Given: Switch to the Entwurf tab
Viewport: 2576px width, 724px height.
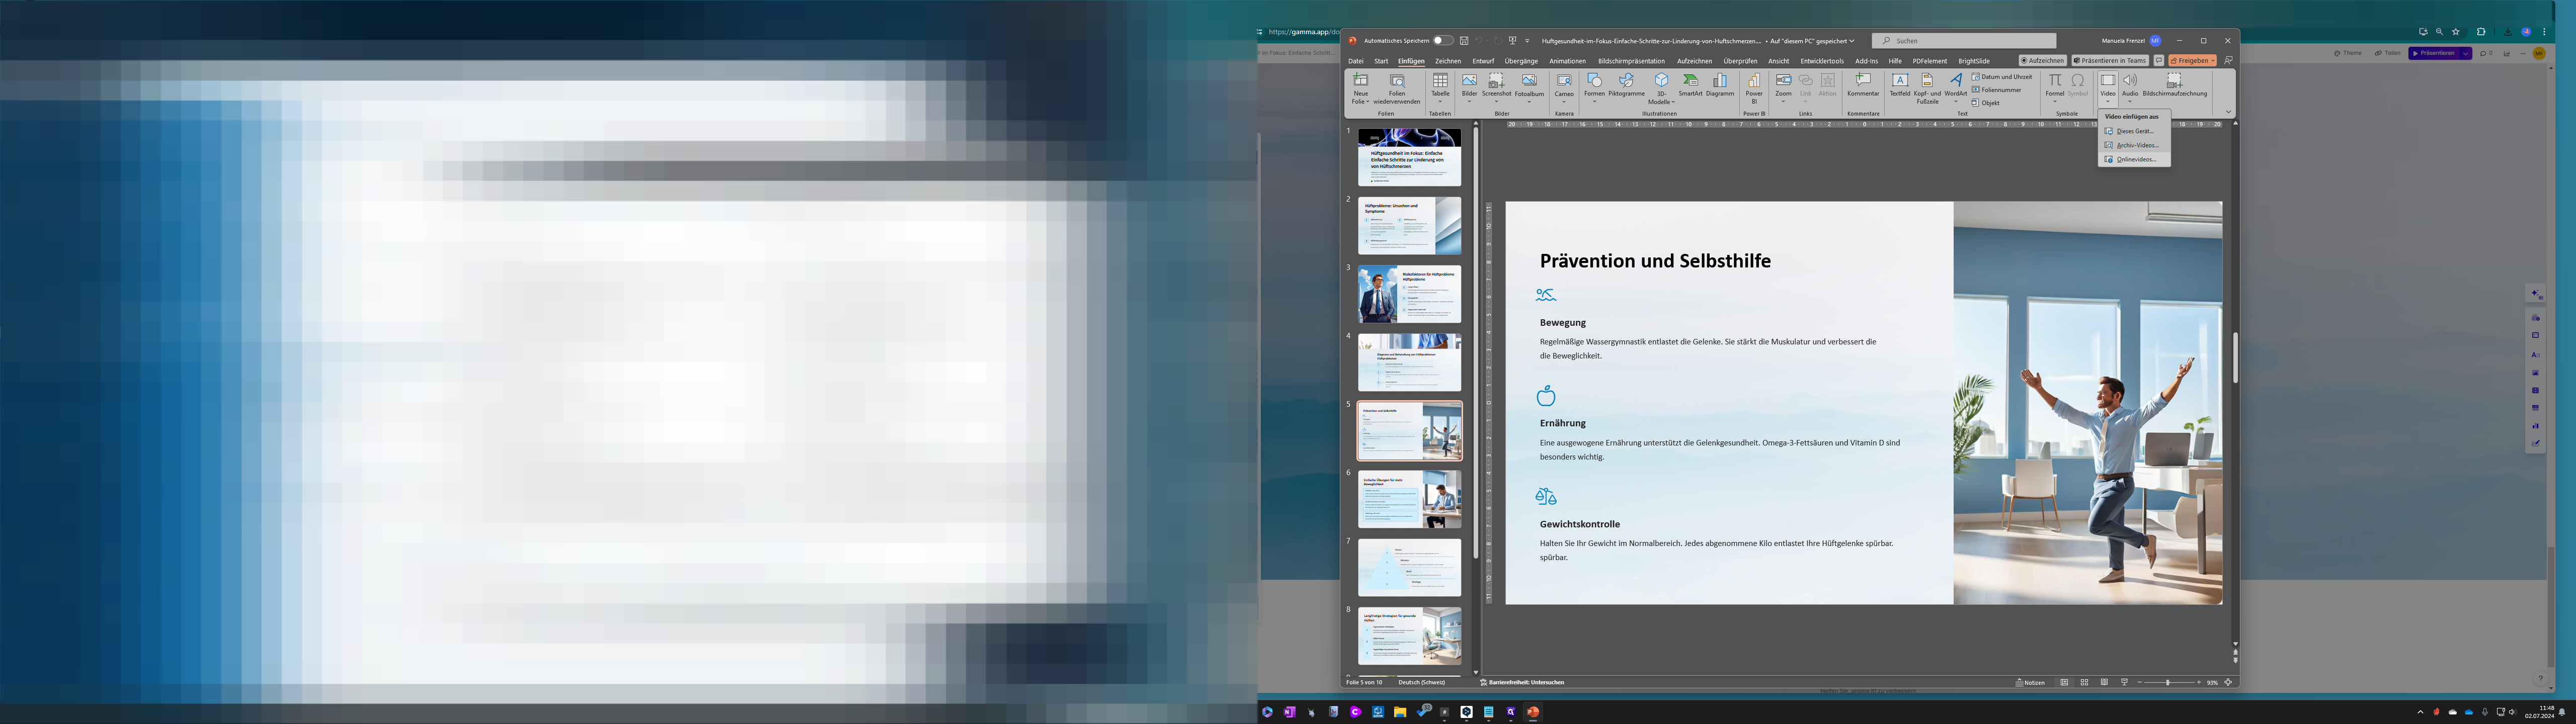Looking at the screenshot, I should coord(1483,61).
